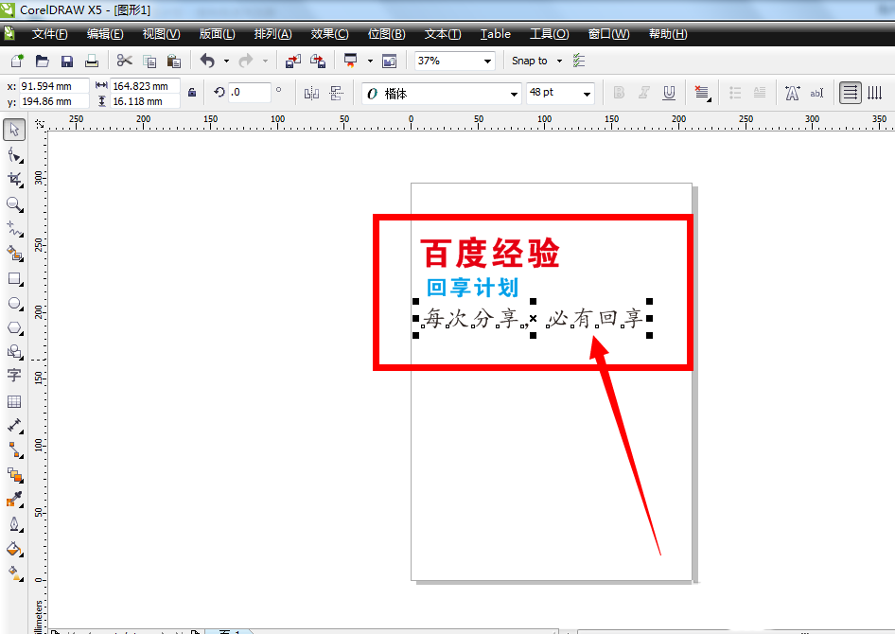Open the 效果(C) menu

(x=329, y=34)
